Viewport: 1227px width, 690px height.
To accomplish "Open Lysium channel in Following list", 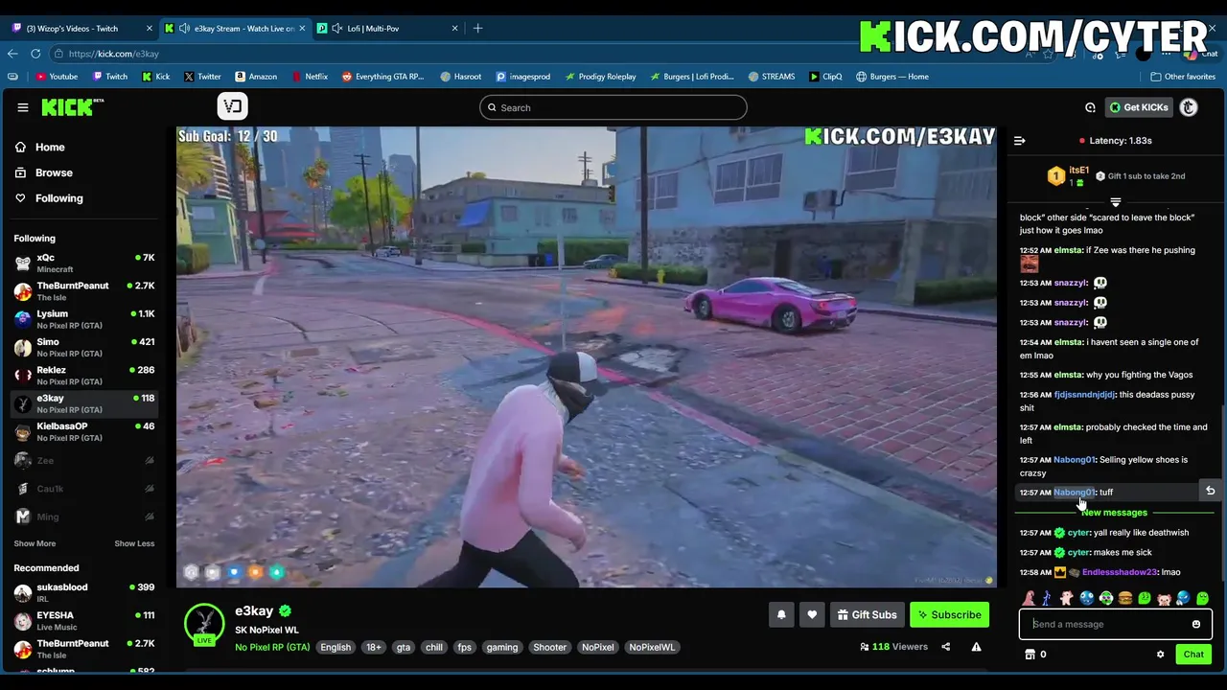I will [84, 319].
